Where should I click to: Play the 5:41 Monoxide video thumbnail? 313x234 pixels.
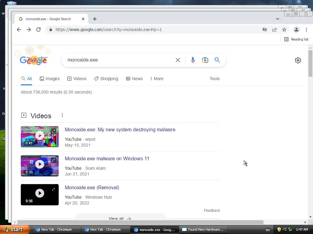tap(40, 137)
